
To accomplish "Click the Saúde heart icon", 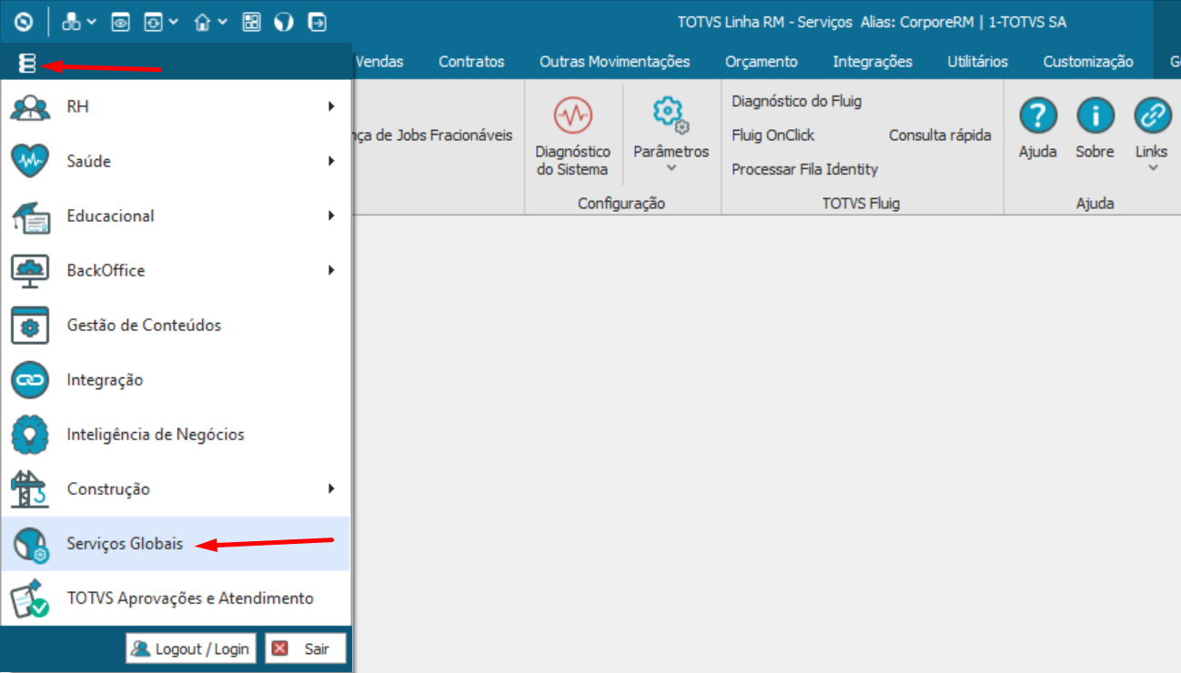I will coord(30,162).
